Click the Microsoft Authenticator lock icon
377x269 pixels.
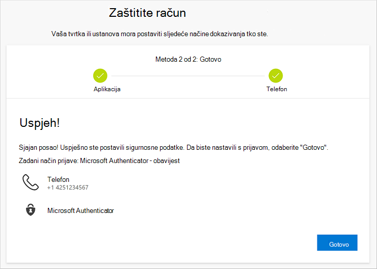[31, 210]
